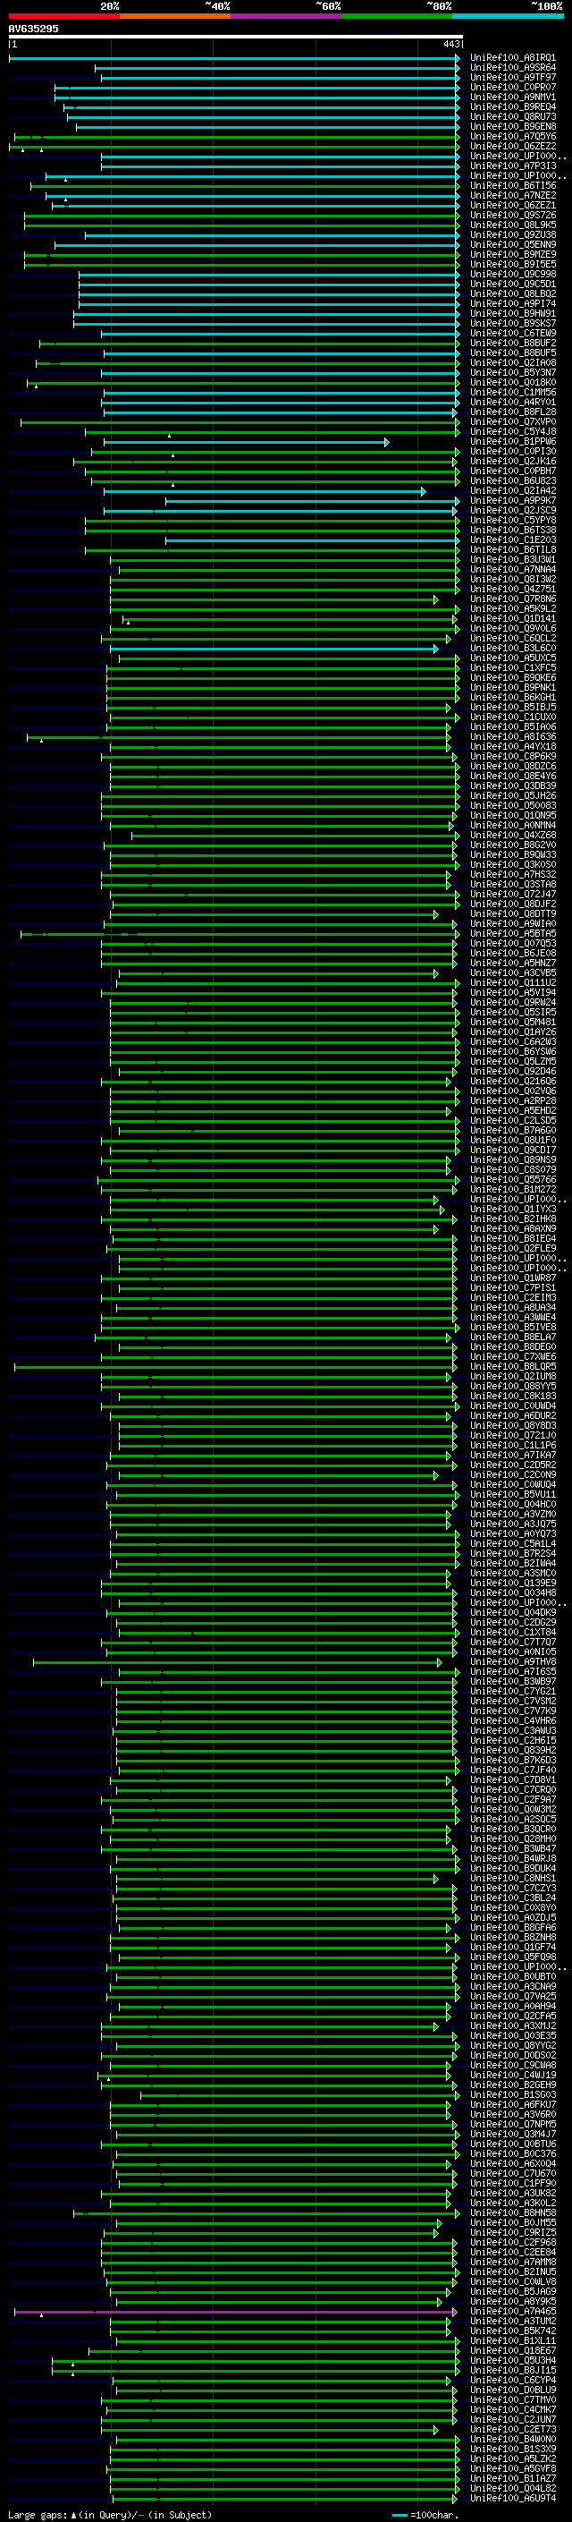The width and height of the screenshot is (572, 2522).
Task: Select the white AV635295 query sequence bar
Action: (236, 36)
